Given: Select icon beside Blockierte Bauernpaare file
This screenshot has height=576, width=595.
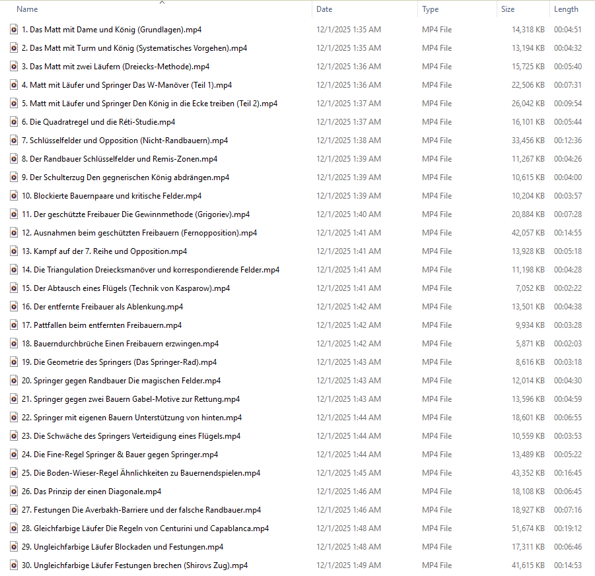Looking at the screenshot, I should click(x=14, y=196).
